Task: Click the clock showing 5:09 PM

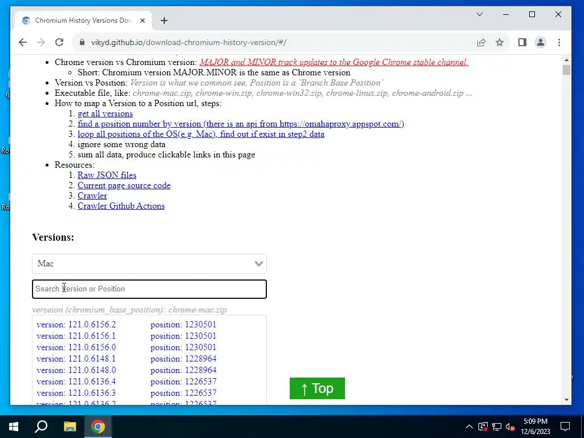Action: click(x=535, y=421)
